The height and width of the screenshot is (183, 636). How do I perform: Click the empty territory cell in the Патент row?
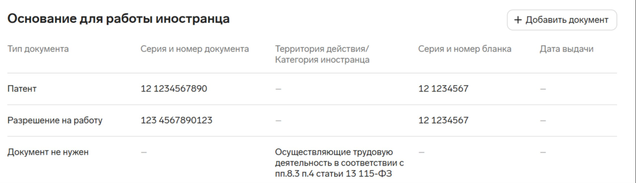[x=279, y=89]
